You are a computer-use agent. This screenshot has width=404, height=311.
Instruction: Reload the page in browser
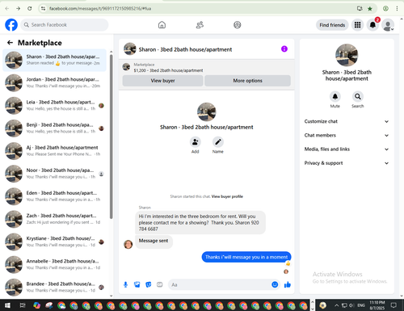30,8
